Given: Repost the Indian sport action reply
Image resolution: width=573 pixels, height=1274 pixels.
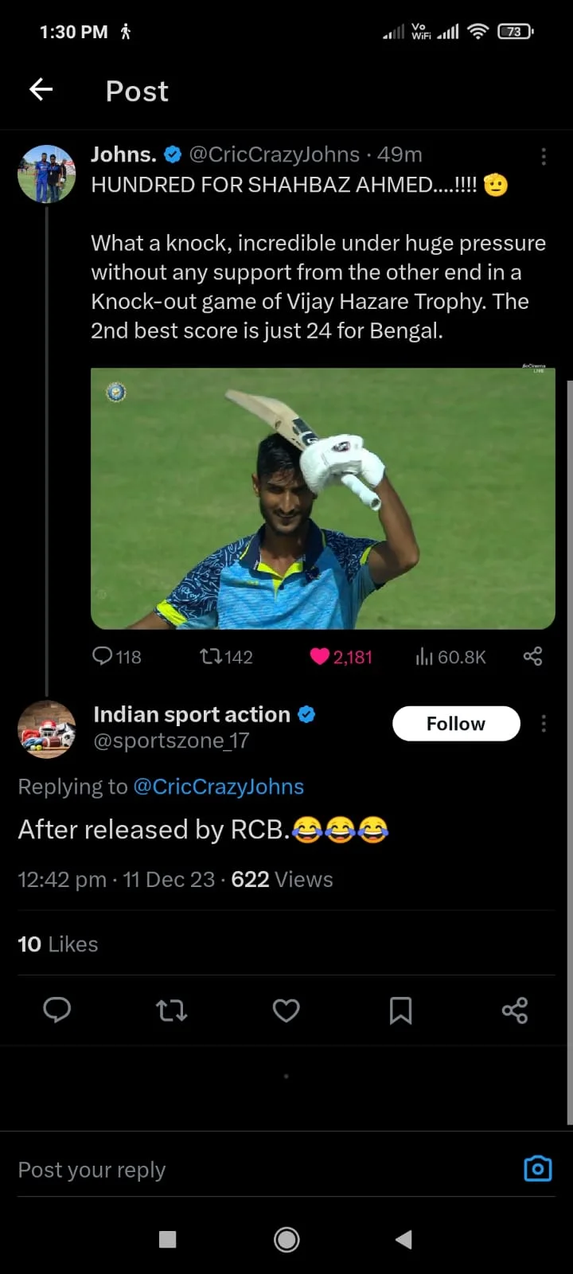Looking at the screenshot, I should pyautogui.click(x=171, y=1010).
